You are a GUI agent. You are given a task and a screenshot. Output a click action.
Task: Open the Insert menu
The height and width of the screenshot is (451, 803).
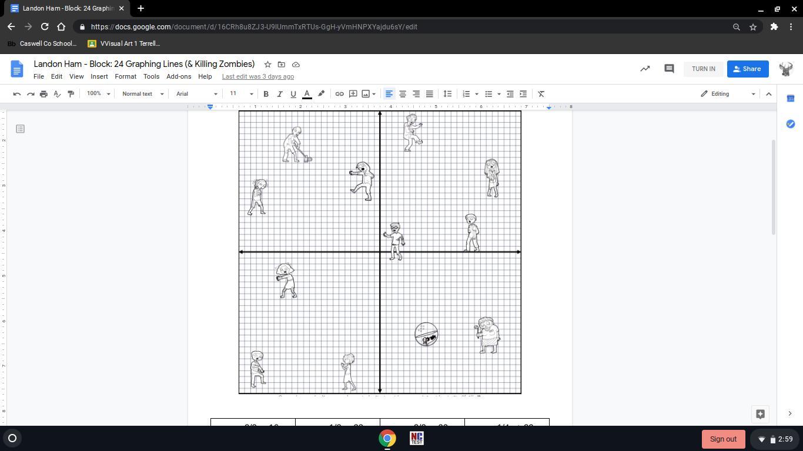coord(99,76)
